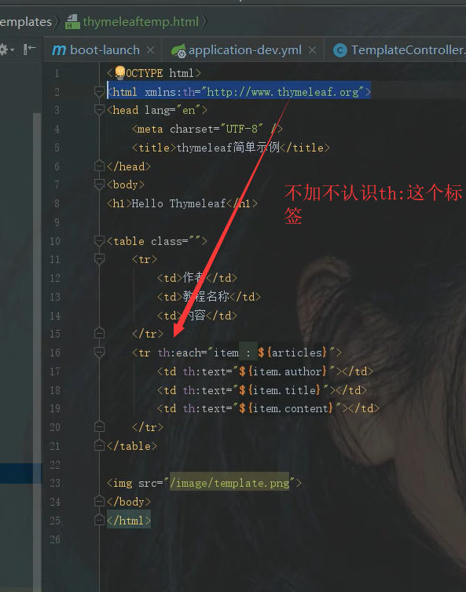The width and height of the screenshot is (466, 592).
Task: Click the closing body fold marker on line 24
Action: [x=99, y=502]
